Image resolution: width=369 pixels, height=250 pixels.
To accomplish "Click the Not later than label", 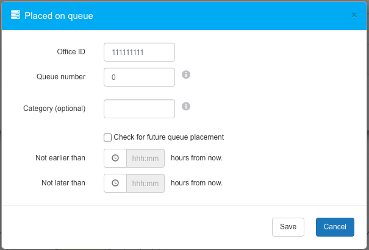I will pos(63,182).
